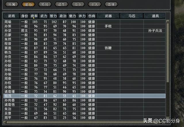Open the 个人 tab
This screenshot has width=184, height=127.
tap(95, 5)
